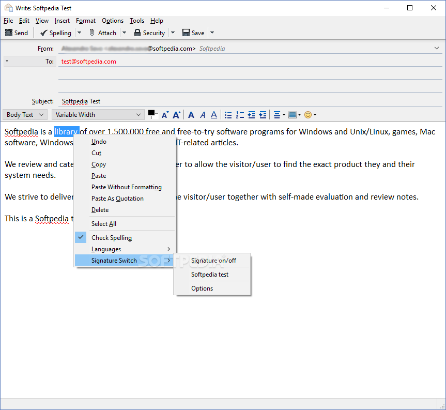
Task: Open the text alignment options
Action: point(279,115)
